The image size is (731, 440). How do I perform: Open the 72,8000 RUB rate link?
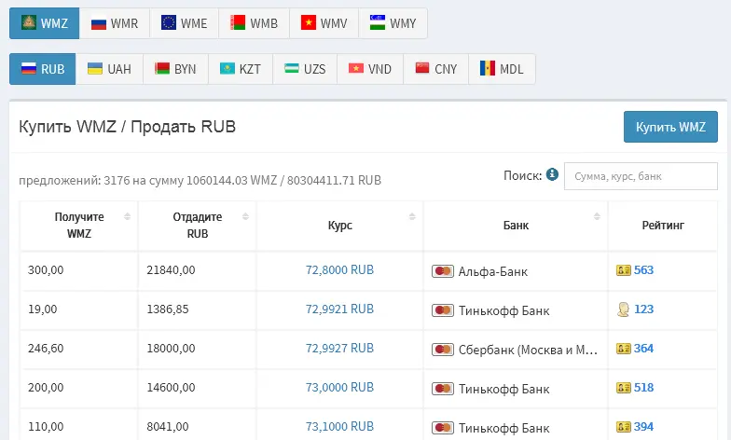tap(339, 270)
